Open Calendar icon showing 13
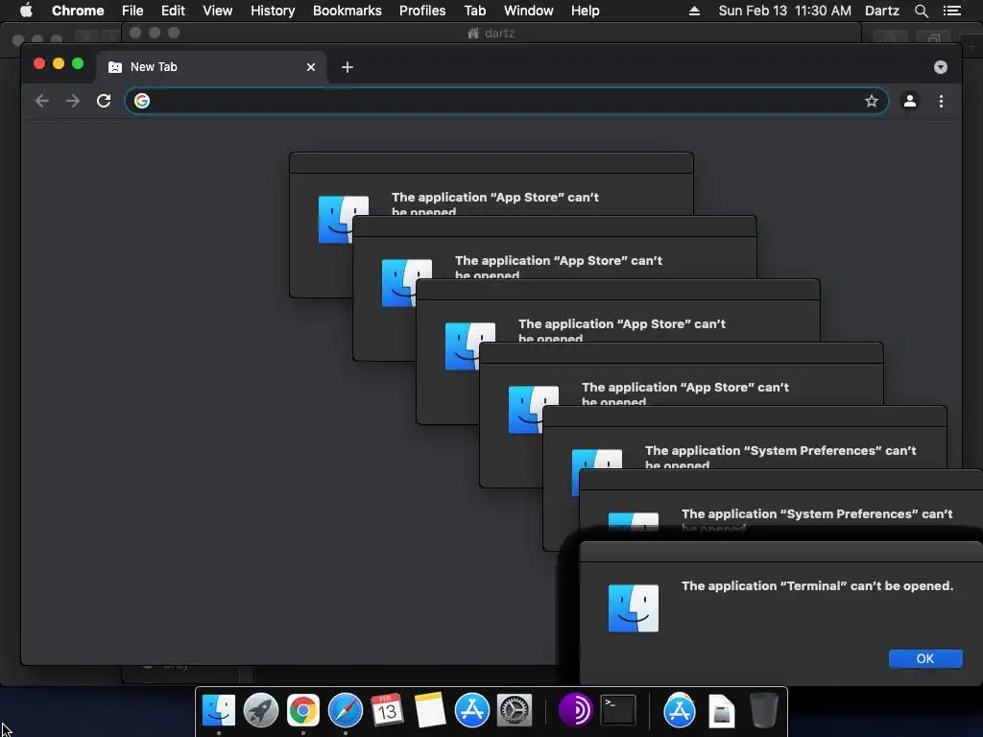The height and width of the screenshot is (737, 983). tap(387, 711)
